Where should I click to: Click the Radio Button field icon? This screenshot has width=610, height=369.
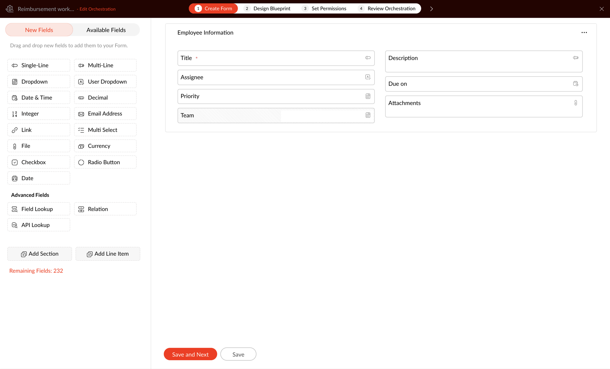pyautogui.click(x=81, y=162)
